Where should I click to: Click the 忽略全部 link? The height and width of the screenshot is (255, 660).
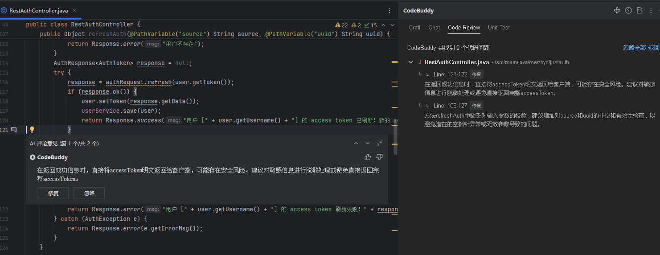click(x=634, y=48)
